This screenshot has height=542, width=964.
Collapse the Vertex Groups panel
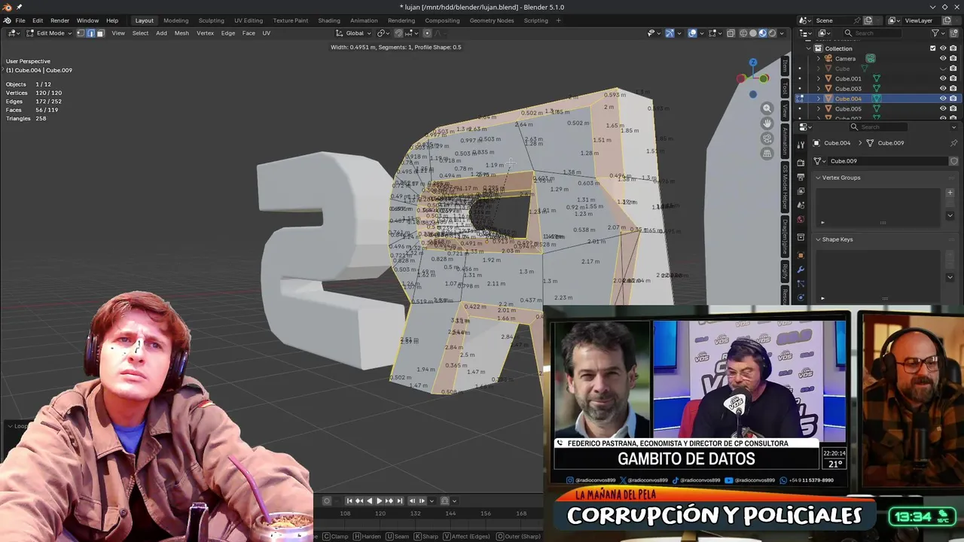pyautogui.click(x=818, y=178)
